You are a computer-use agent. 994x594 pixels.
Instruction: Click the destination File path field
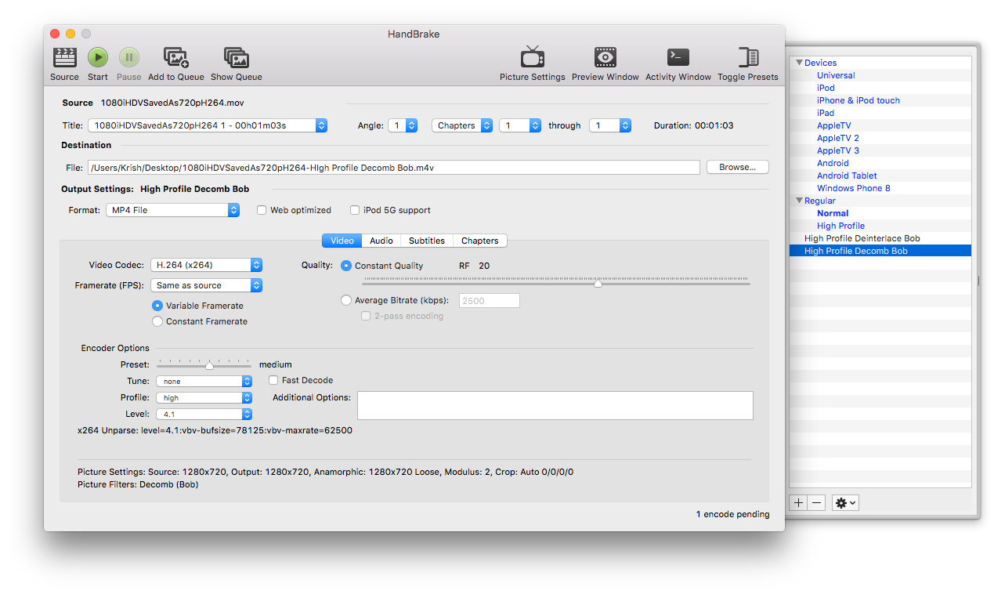pos(393,167)
